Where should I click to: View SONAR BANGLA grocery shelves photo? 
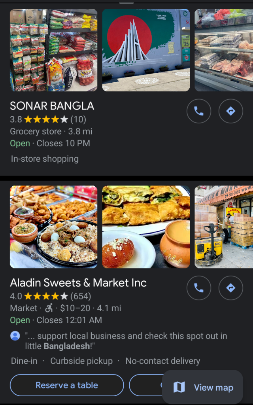coord(53,50)
